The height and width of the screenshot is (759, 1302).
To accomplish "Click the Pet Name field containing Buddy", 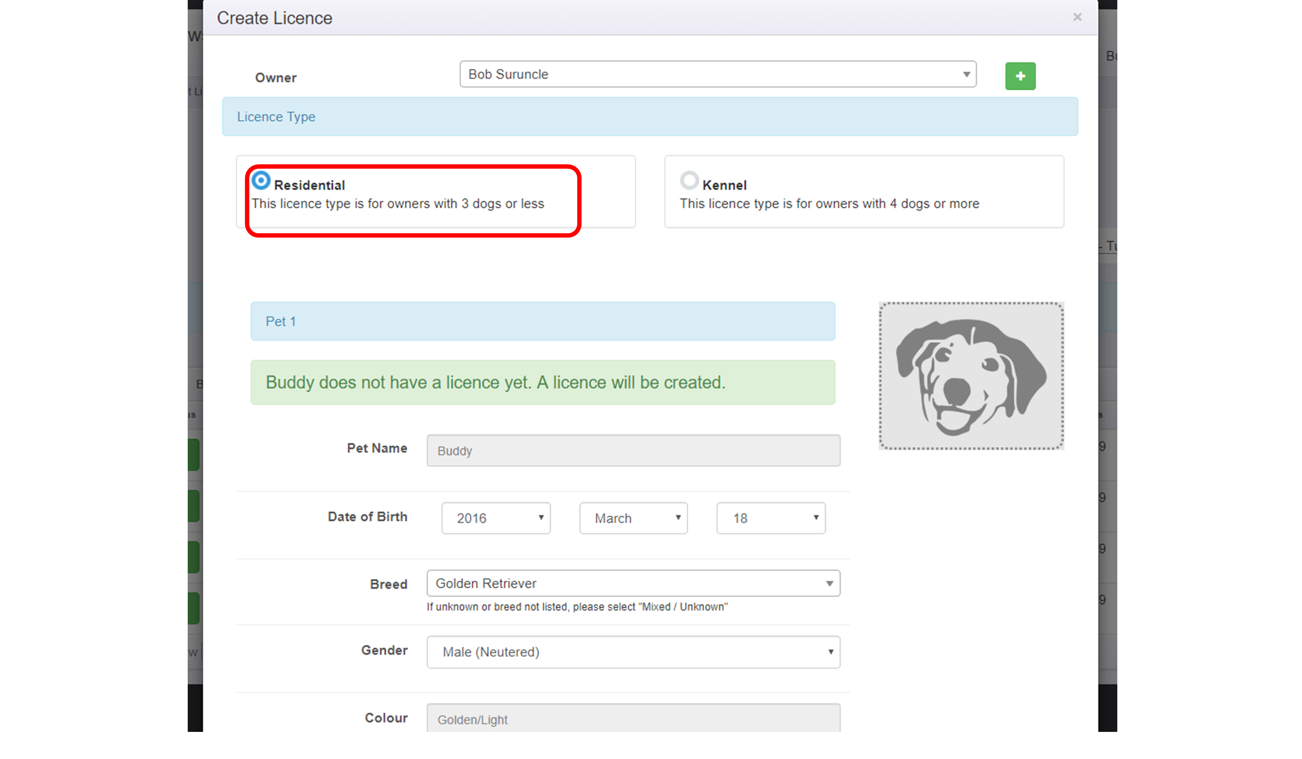I will tap(633, 450).
